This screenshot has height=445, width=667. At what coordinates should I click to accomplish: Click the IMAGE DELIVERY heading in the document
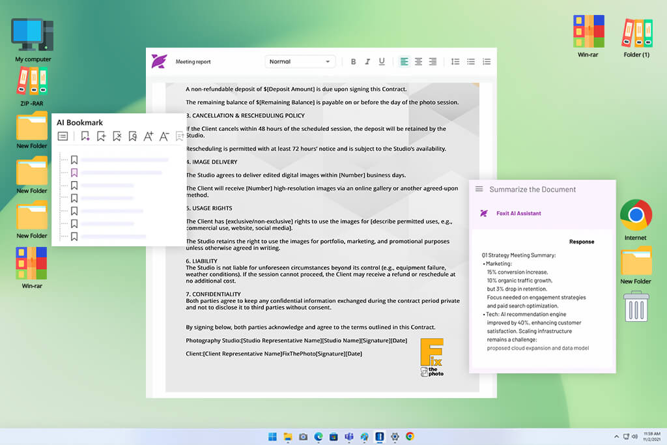[x=212, y=162]
